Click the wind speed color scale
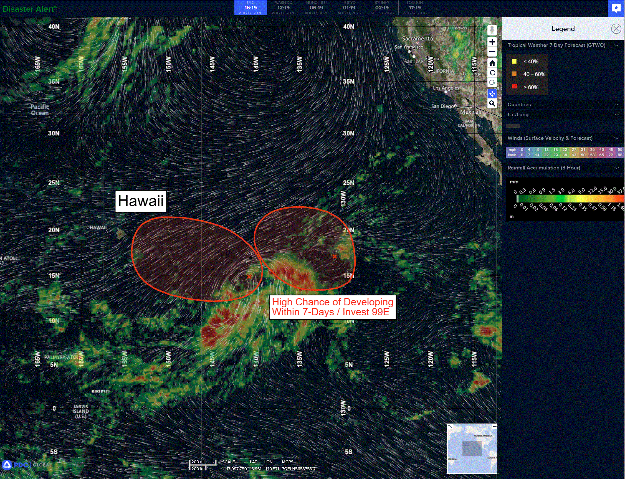Image resolution: width=625 pixels, height=479 pixels. click(565, 152)
